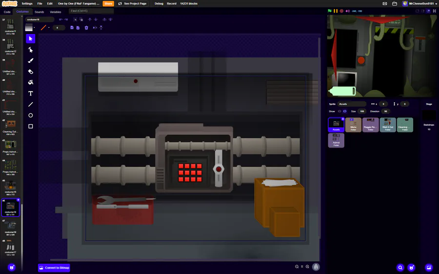
Task: Switch to the Code tab
Action: point(7,12)
